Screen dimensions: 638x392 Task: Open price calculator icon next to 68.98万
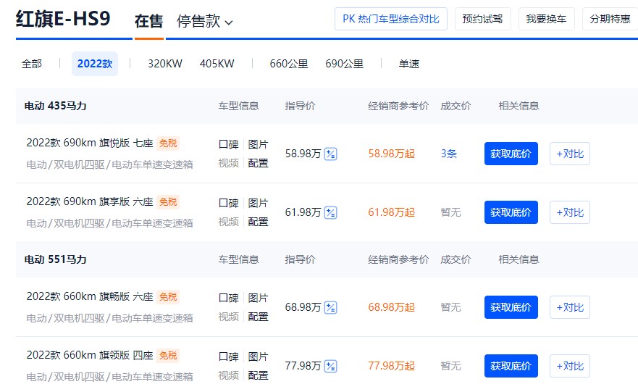pyautogui.click(x=330, y=308)
